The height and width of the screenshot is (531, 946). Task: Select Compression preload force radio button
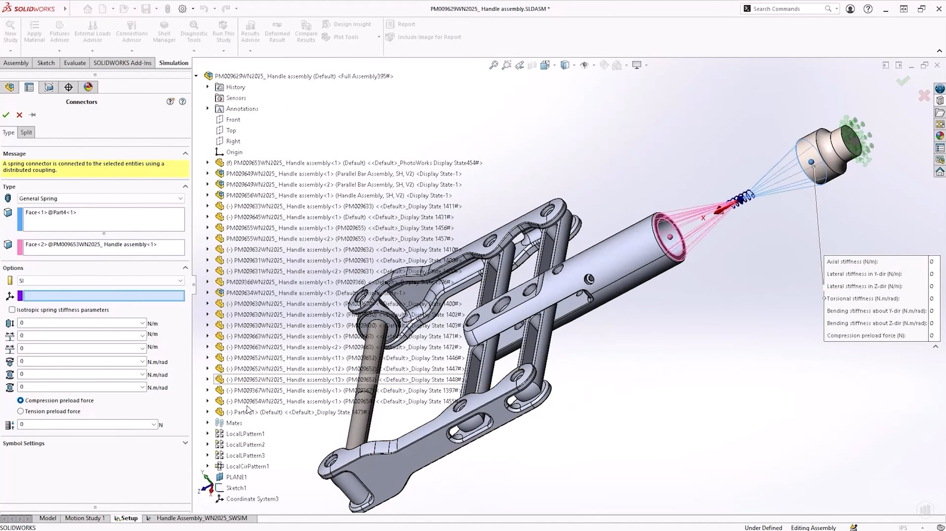(21, 400)
